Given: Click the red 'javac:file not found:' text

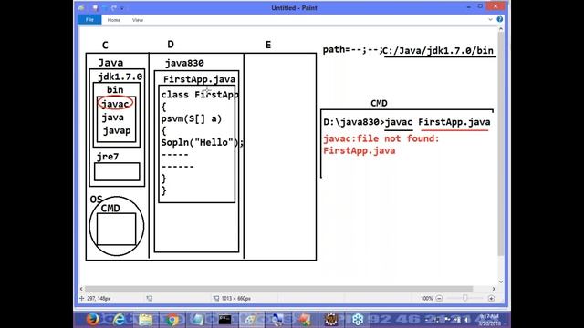Looking at the screenshot, I should [x=381, y=138].
